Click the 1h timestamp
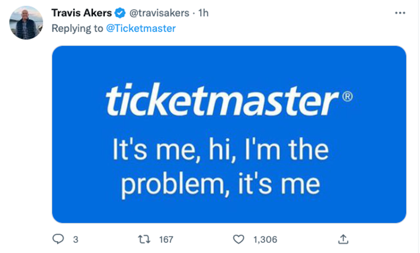The height and width of the screenshot is (253, 420). pos(203,13)
